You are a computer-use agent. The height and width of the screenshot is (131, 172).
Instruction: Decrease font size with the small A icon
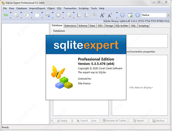(110, 15)
